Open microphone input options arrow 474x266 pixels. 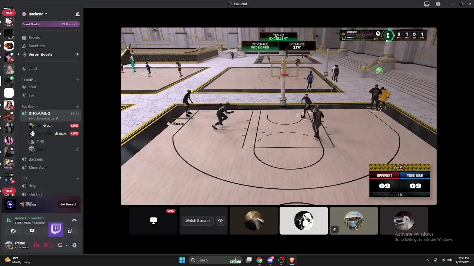[x=52, y=245]
